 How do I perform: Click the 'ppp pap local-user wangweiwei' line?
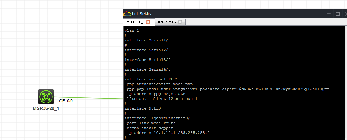(228, 89)
